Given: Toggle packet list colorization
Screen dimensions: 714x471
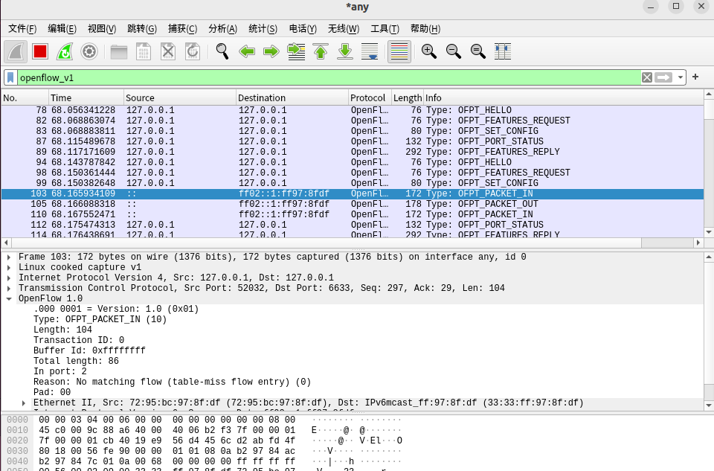Looking at the screenshot, I should pos(399,51).
